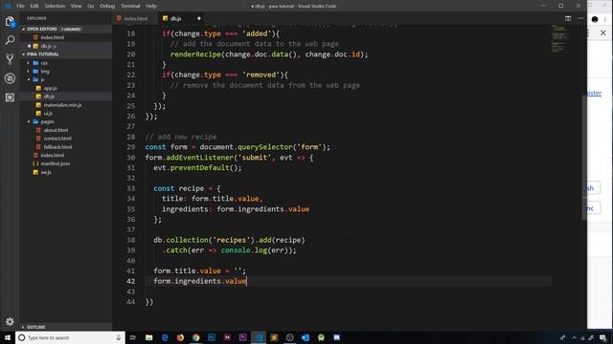Open the Explorer view in activity bar
This screenshot has height=344, width=613.
[10, 21]
